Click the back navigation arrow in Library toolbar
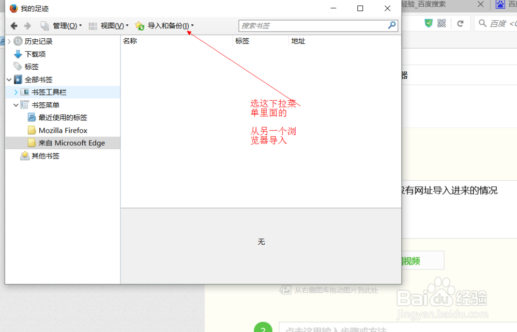517x332 pixels. click(x=13, y=25)
